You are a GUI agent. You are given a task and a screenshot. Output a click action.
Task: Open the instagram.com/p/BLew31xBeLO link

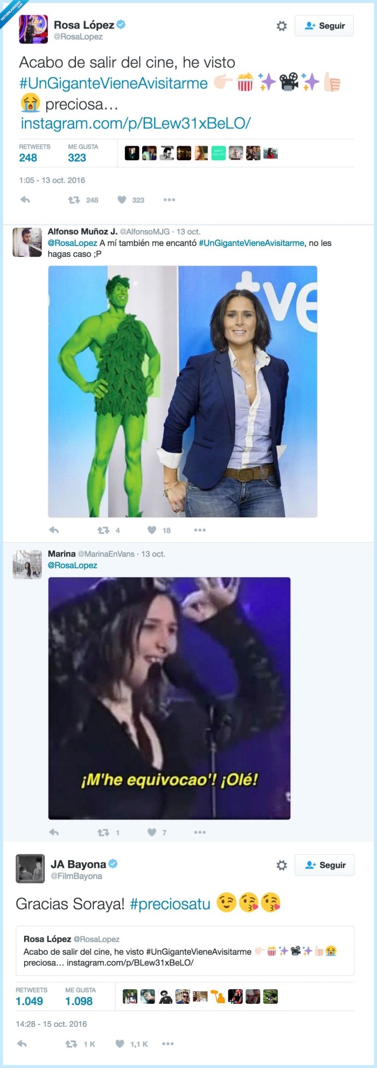tap(136, 124)
